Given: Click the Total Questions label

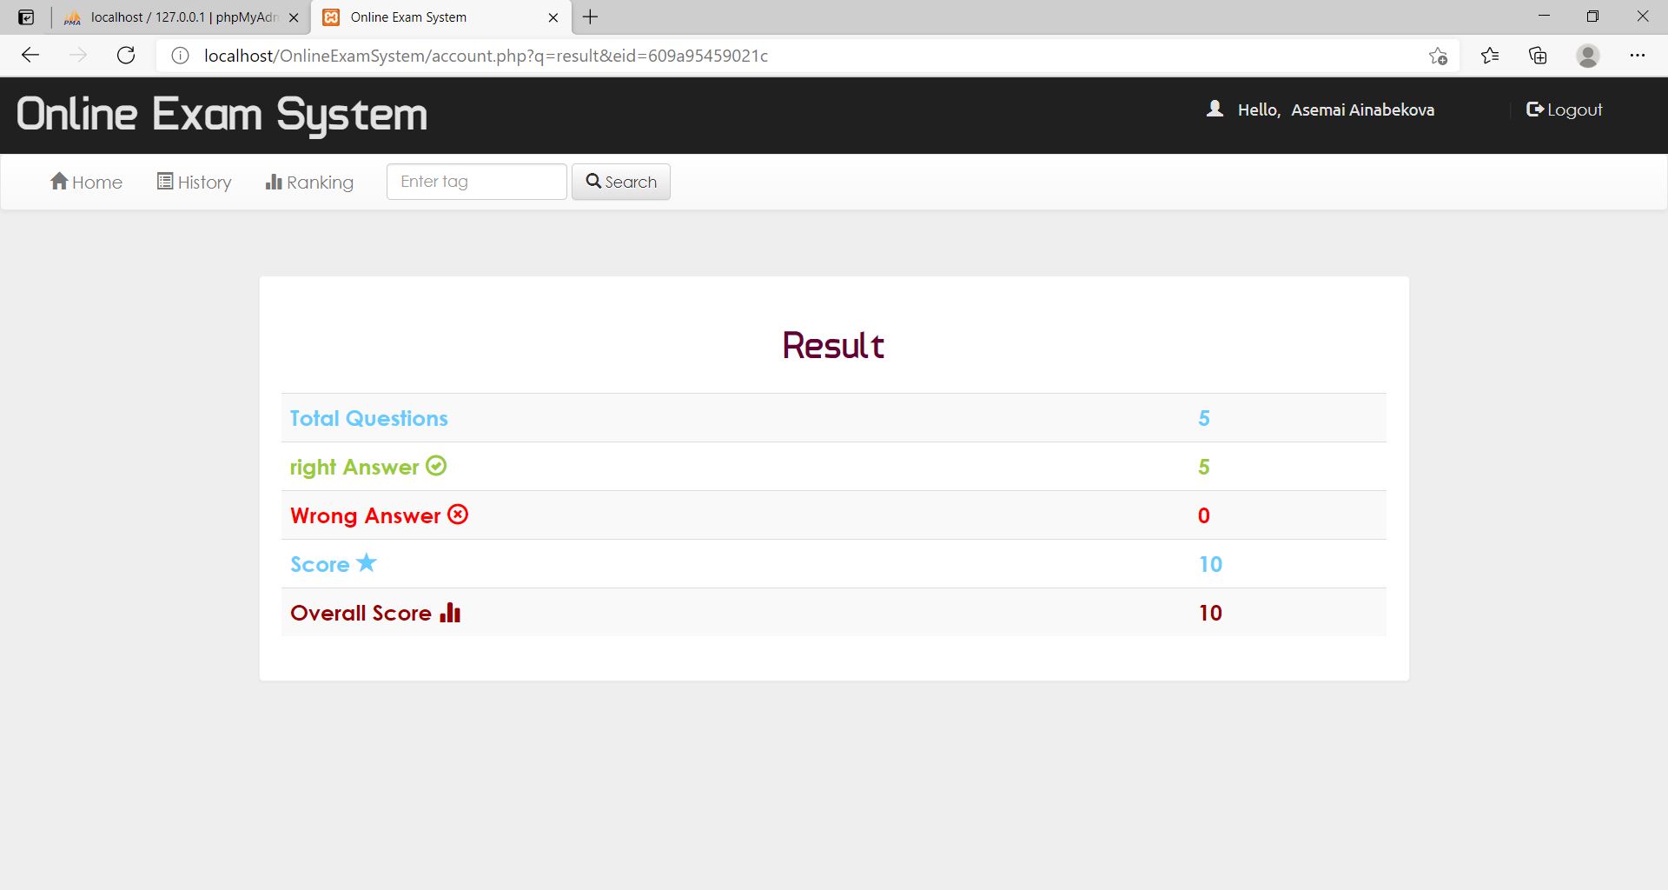Looking at the screenshot, I should [368, 418].
